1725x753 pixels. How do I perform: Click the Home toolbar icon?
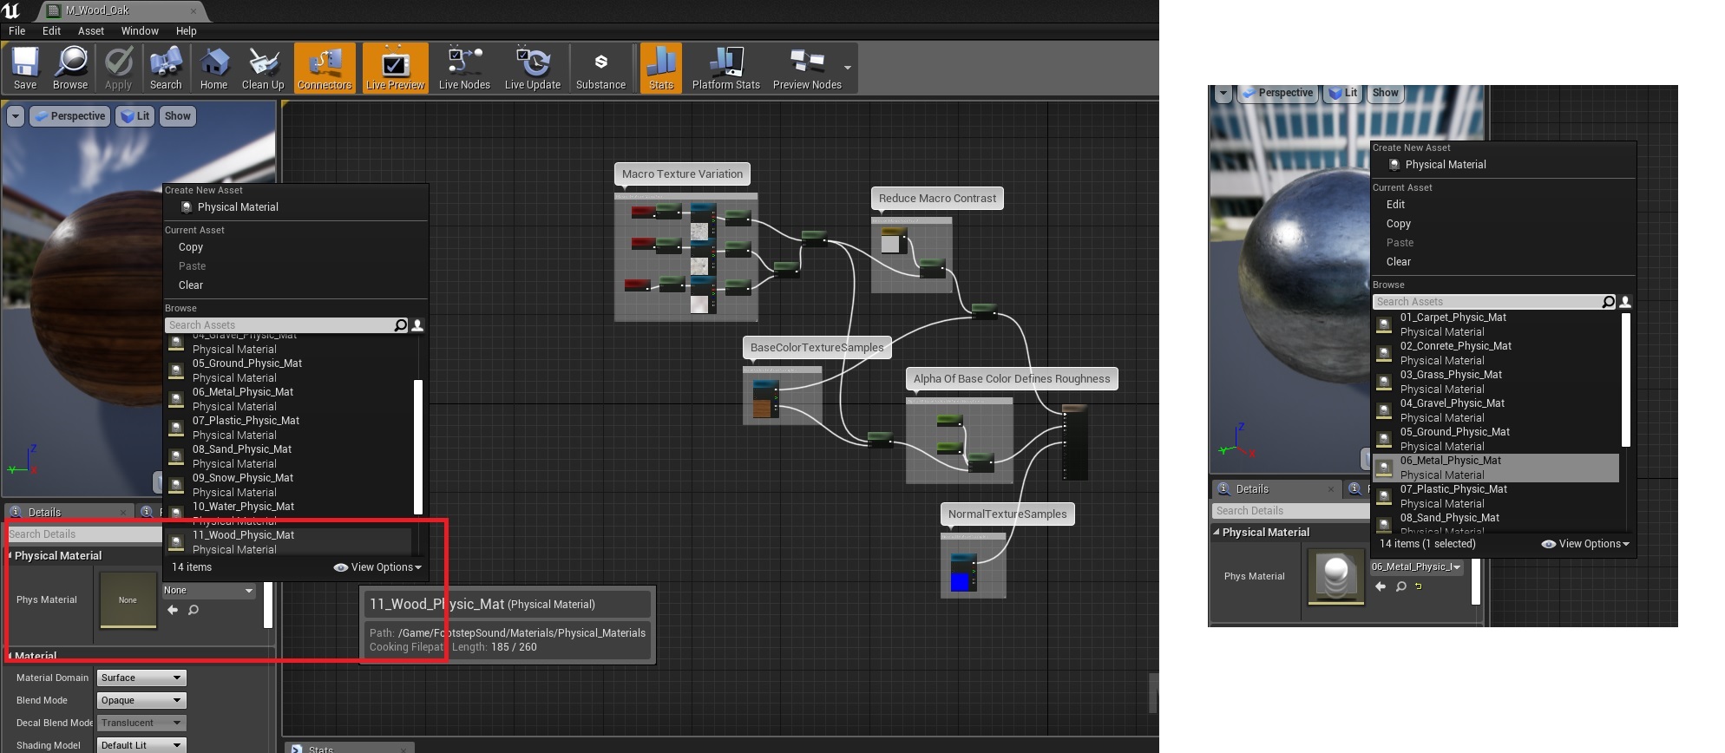[x=213, y=68]
